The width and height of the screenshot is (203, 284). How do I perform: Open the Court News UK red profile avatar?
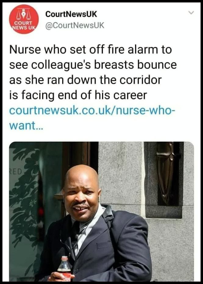[24, 19]
